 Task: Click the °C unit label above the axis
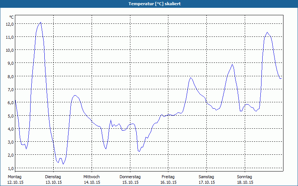point(12,17)
